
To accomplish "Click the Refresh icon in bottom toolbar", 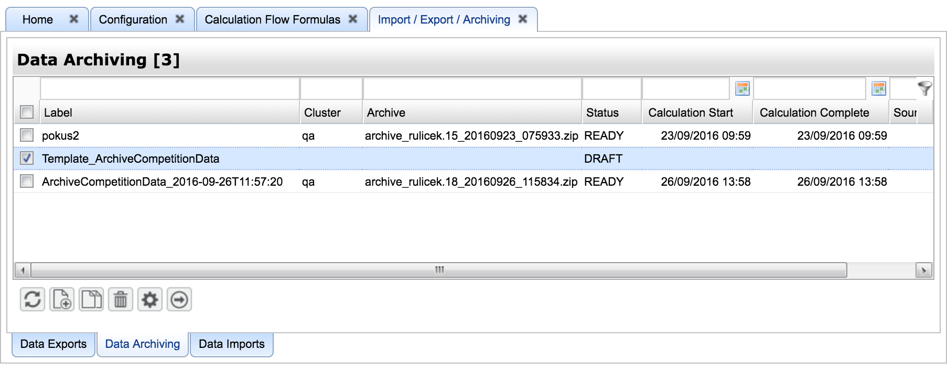I will point(33,300).
